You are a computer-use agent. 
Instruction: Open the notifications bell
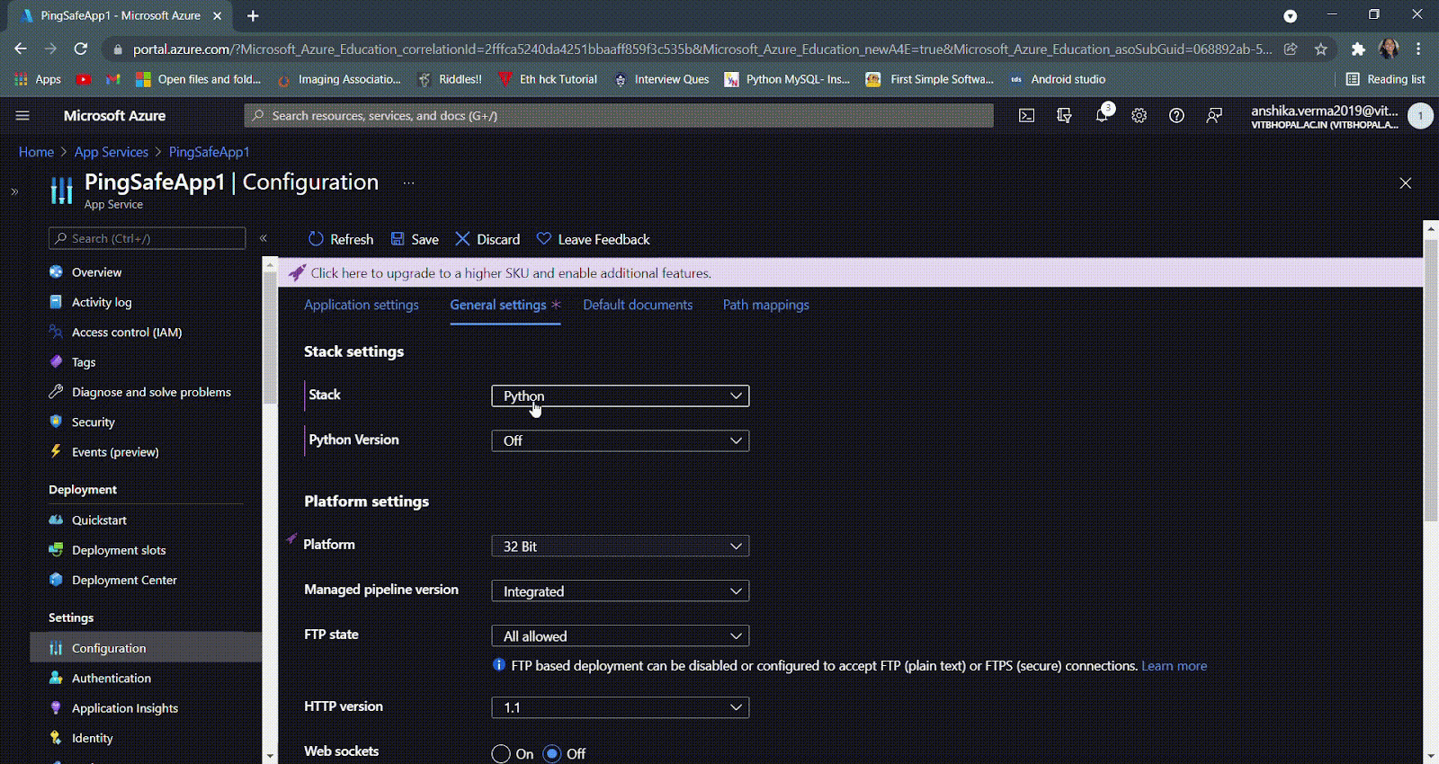(x=1102, y=116)
